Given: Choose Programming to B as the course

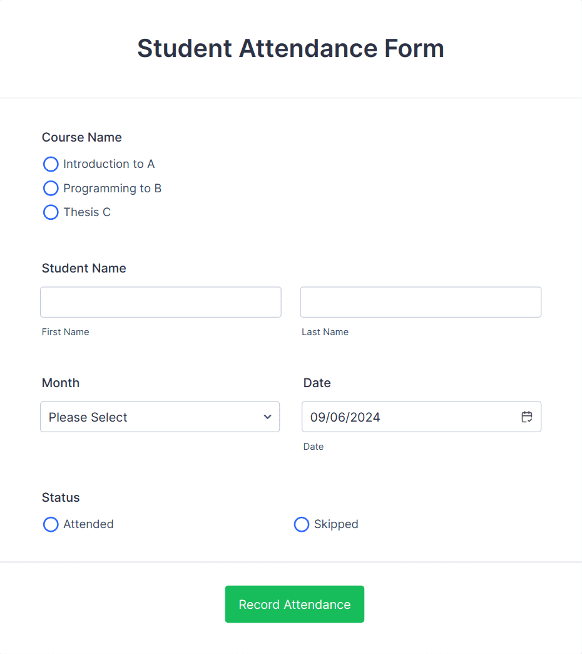Looking at the screenshot, I should pyautogui.click(x=51, y=188).
